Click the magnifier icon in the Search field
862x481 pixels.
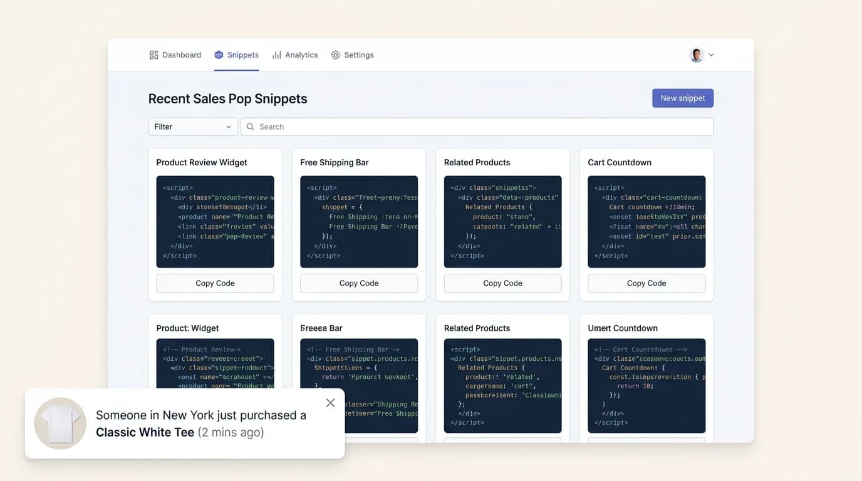pyautogui.click(x=251, y=127)
